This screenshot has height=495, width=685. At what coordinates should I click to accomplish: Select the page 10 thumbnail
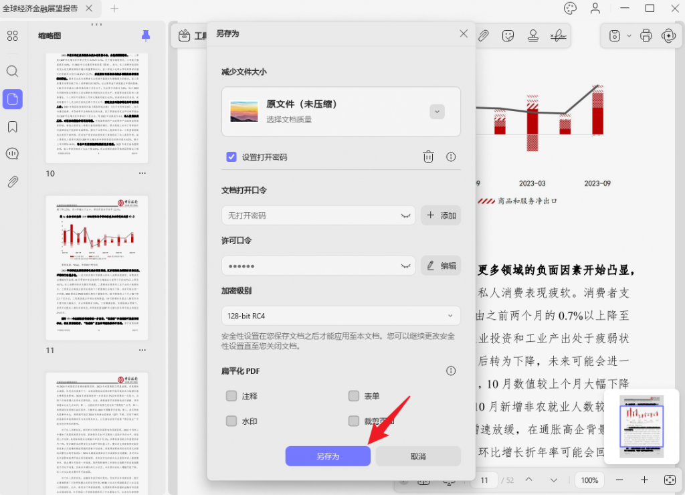click(97, 108)
